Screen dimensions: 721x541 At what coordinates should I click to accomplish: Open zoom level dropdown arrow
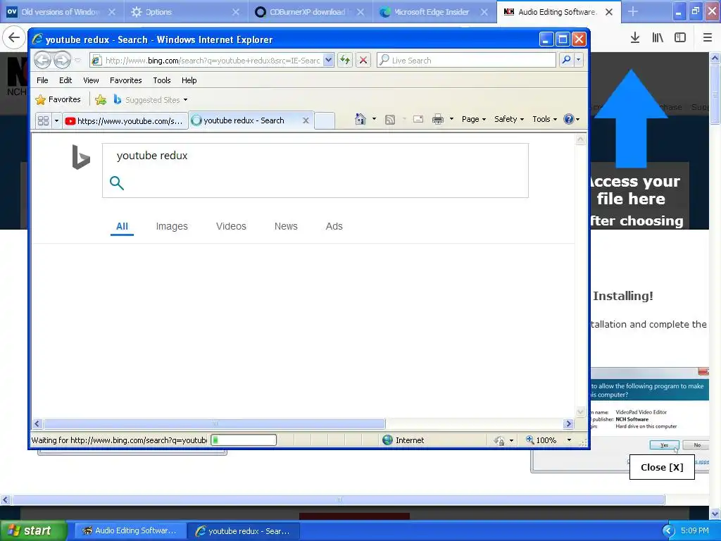tap(569, 440)
